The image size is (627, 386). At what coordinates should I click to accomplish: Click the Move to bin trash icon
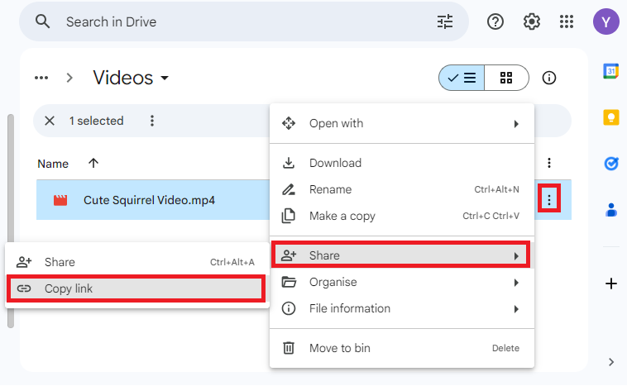click(x=289, y=348)
